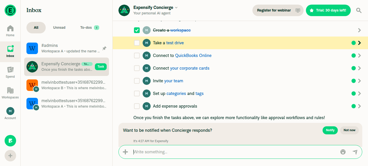Open Workspaces in the sidebar
The image size is (368, 166).
(10, 93)
